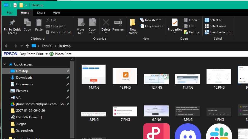Open the Easy access dropdown menu
The width and height of the screenshot is (248, 139).
pyautogui.click(x=152, y=26)
